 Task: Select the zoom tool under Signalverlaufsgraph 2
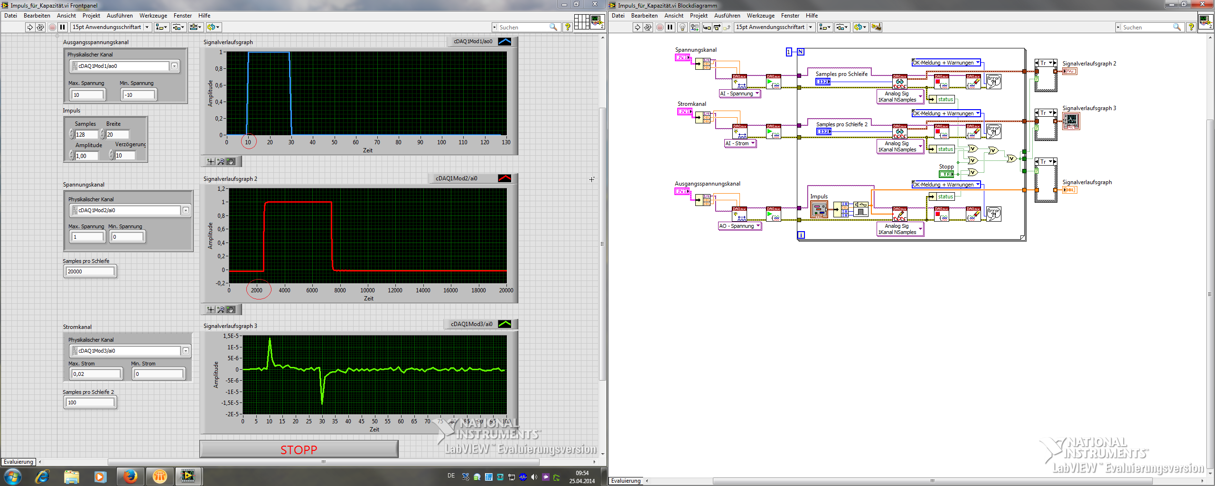(x=221, y=310)
